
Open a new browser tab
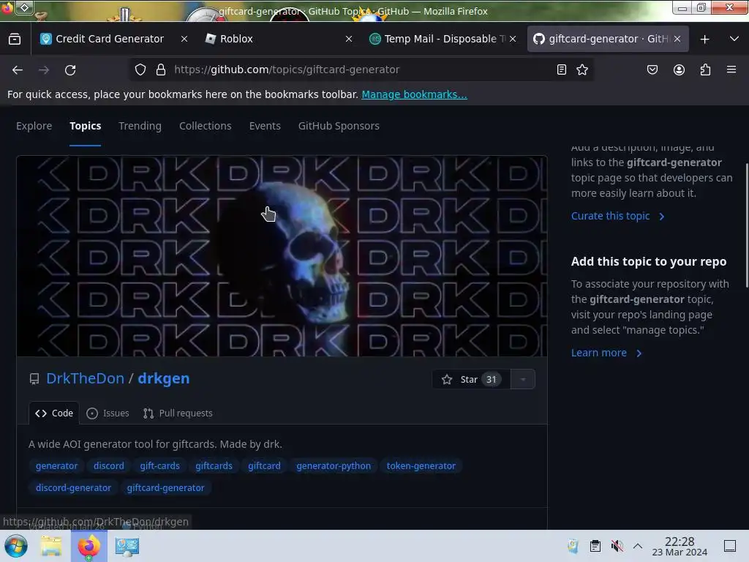[x=704, y=40]
